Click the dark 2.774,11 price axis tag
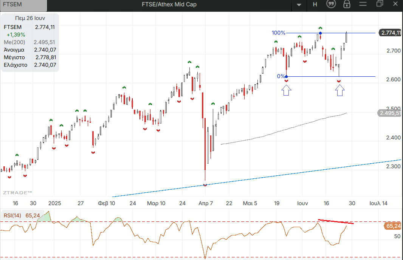Viewport: 403px width, 260px height. coord(390,33)
